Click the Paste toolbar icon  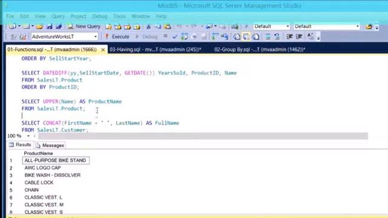click(167, 27)
